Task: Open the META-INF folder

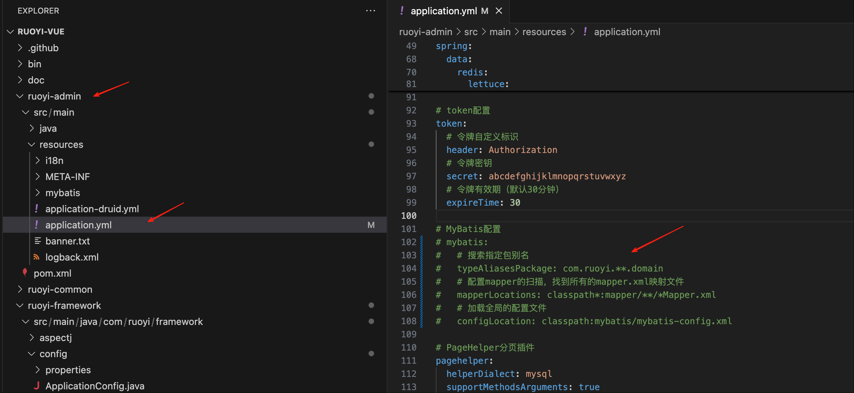Action: [67, 177]
